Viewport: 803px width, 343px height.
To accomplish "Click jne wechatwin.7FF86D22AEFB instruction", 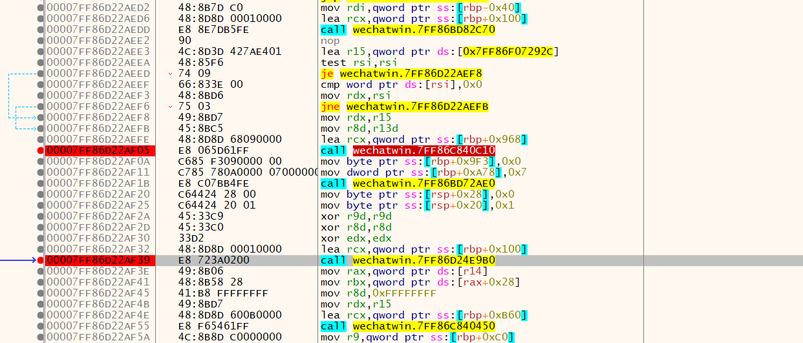I will click(x=404, y=107).
